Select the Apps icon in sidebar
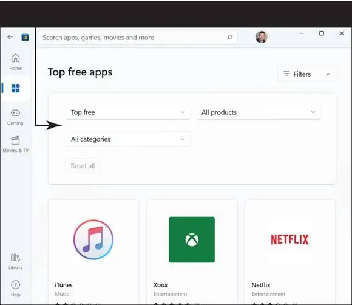 16,88
